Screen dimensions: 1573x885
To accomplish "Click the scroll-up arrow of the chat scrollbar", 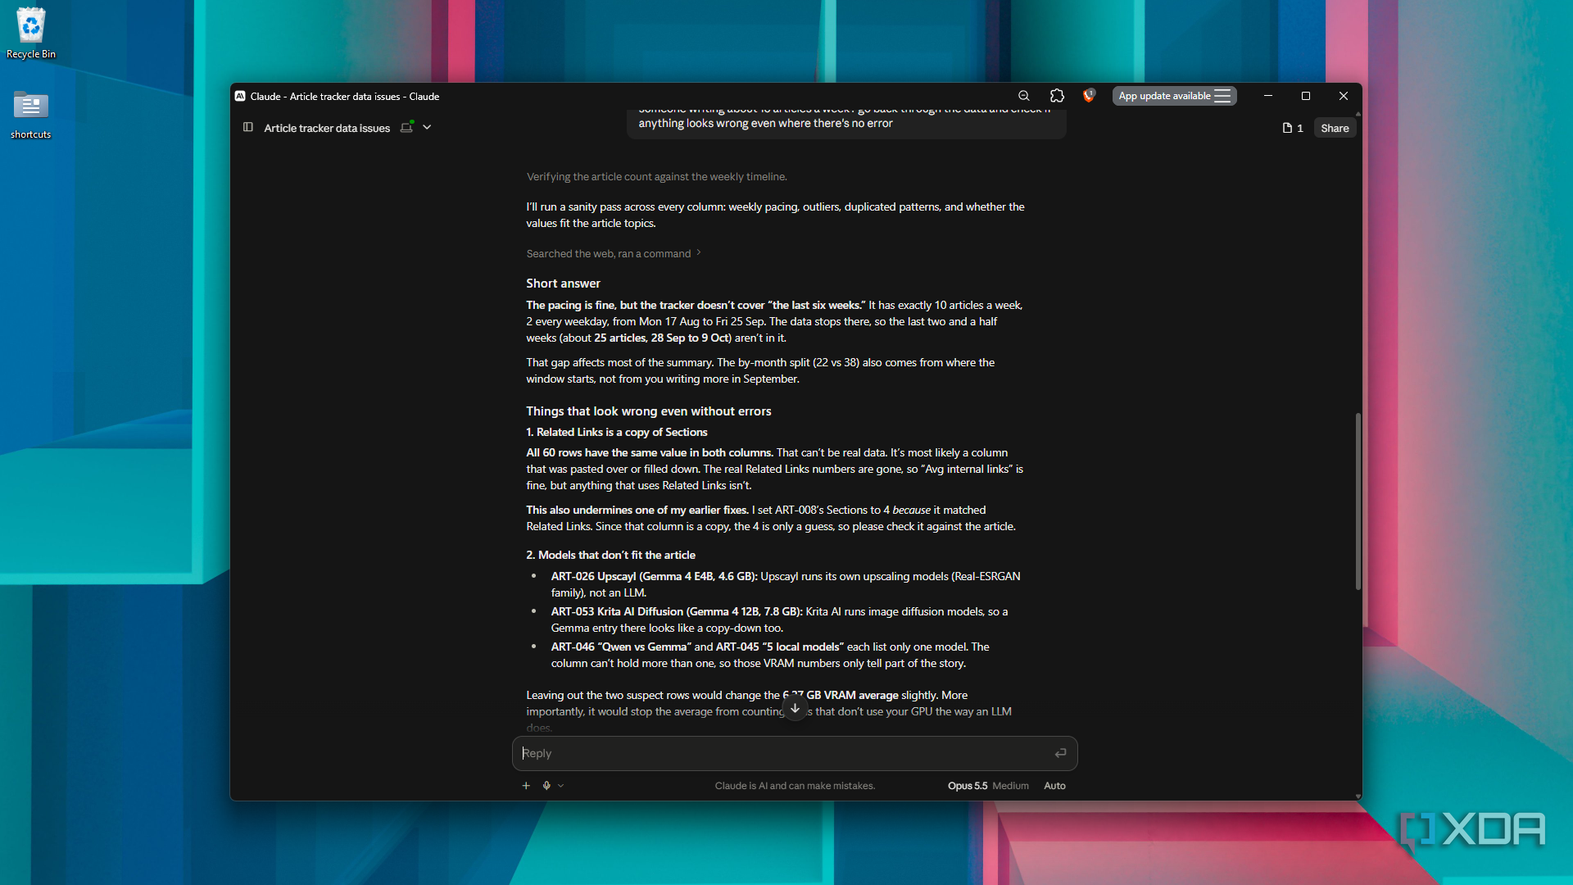I will tap(1358, 114).
